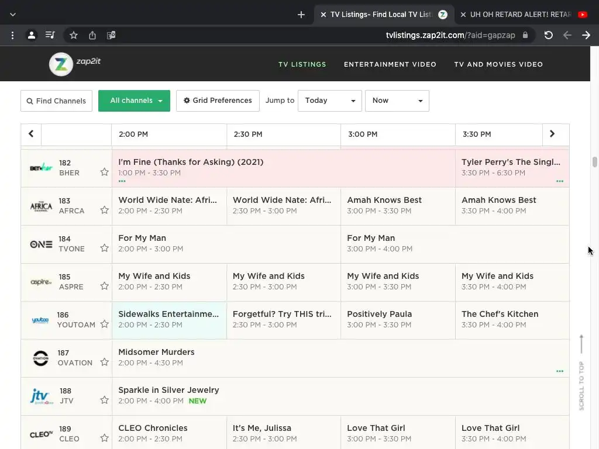Open Sparkle in Silver Jewelry listing
Viewport: 599px width, 449px height.
[x=340, y=396]
